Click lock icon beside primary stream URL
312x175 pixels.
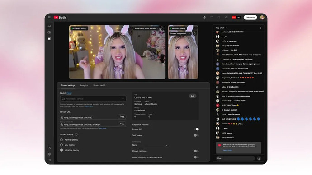click(x=61, y=117)
